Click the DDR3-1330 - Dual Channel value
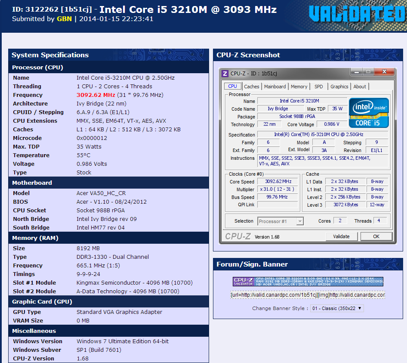Screen dimensions: 407x363 coord(113,257)
